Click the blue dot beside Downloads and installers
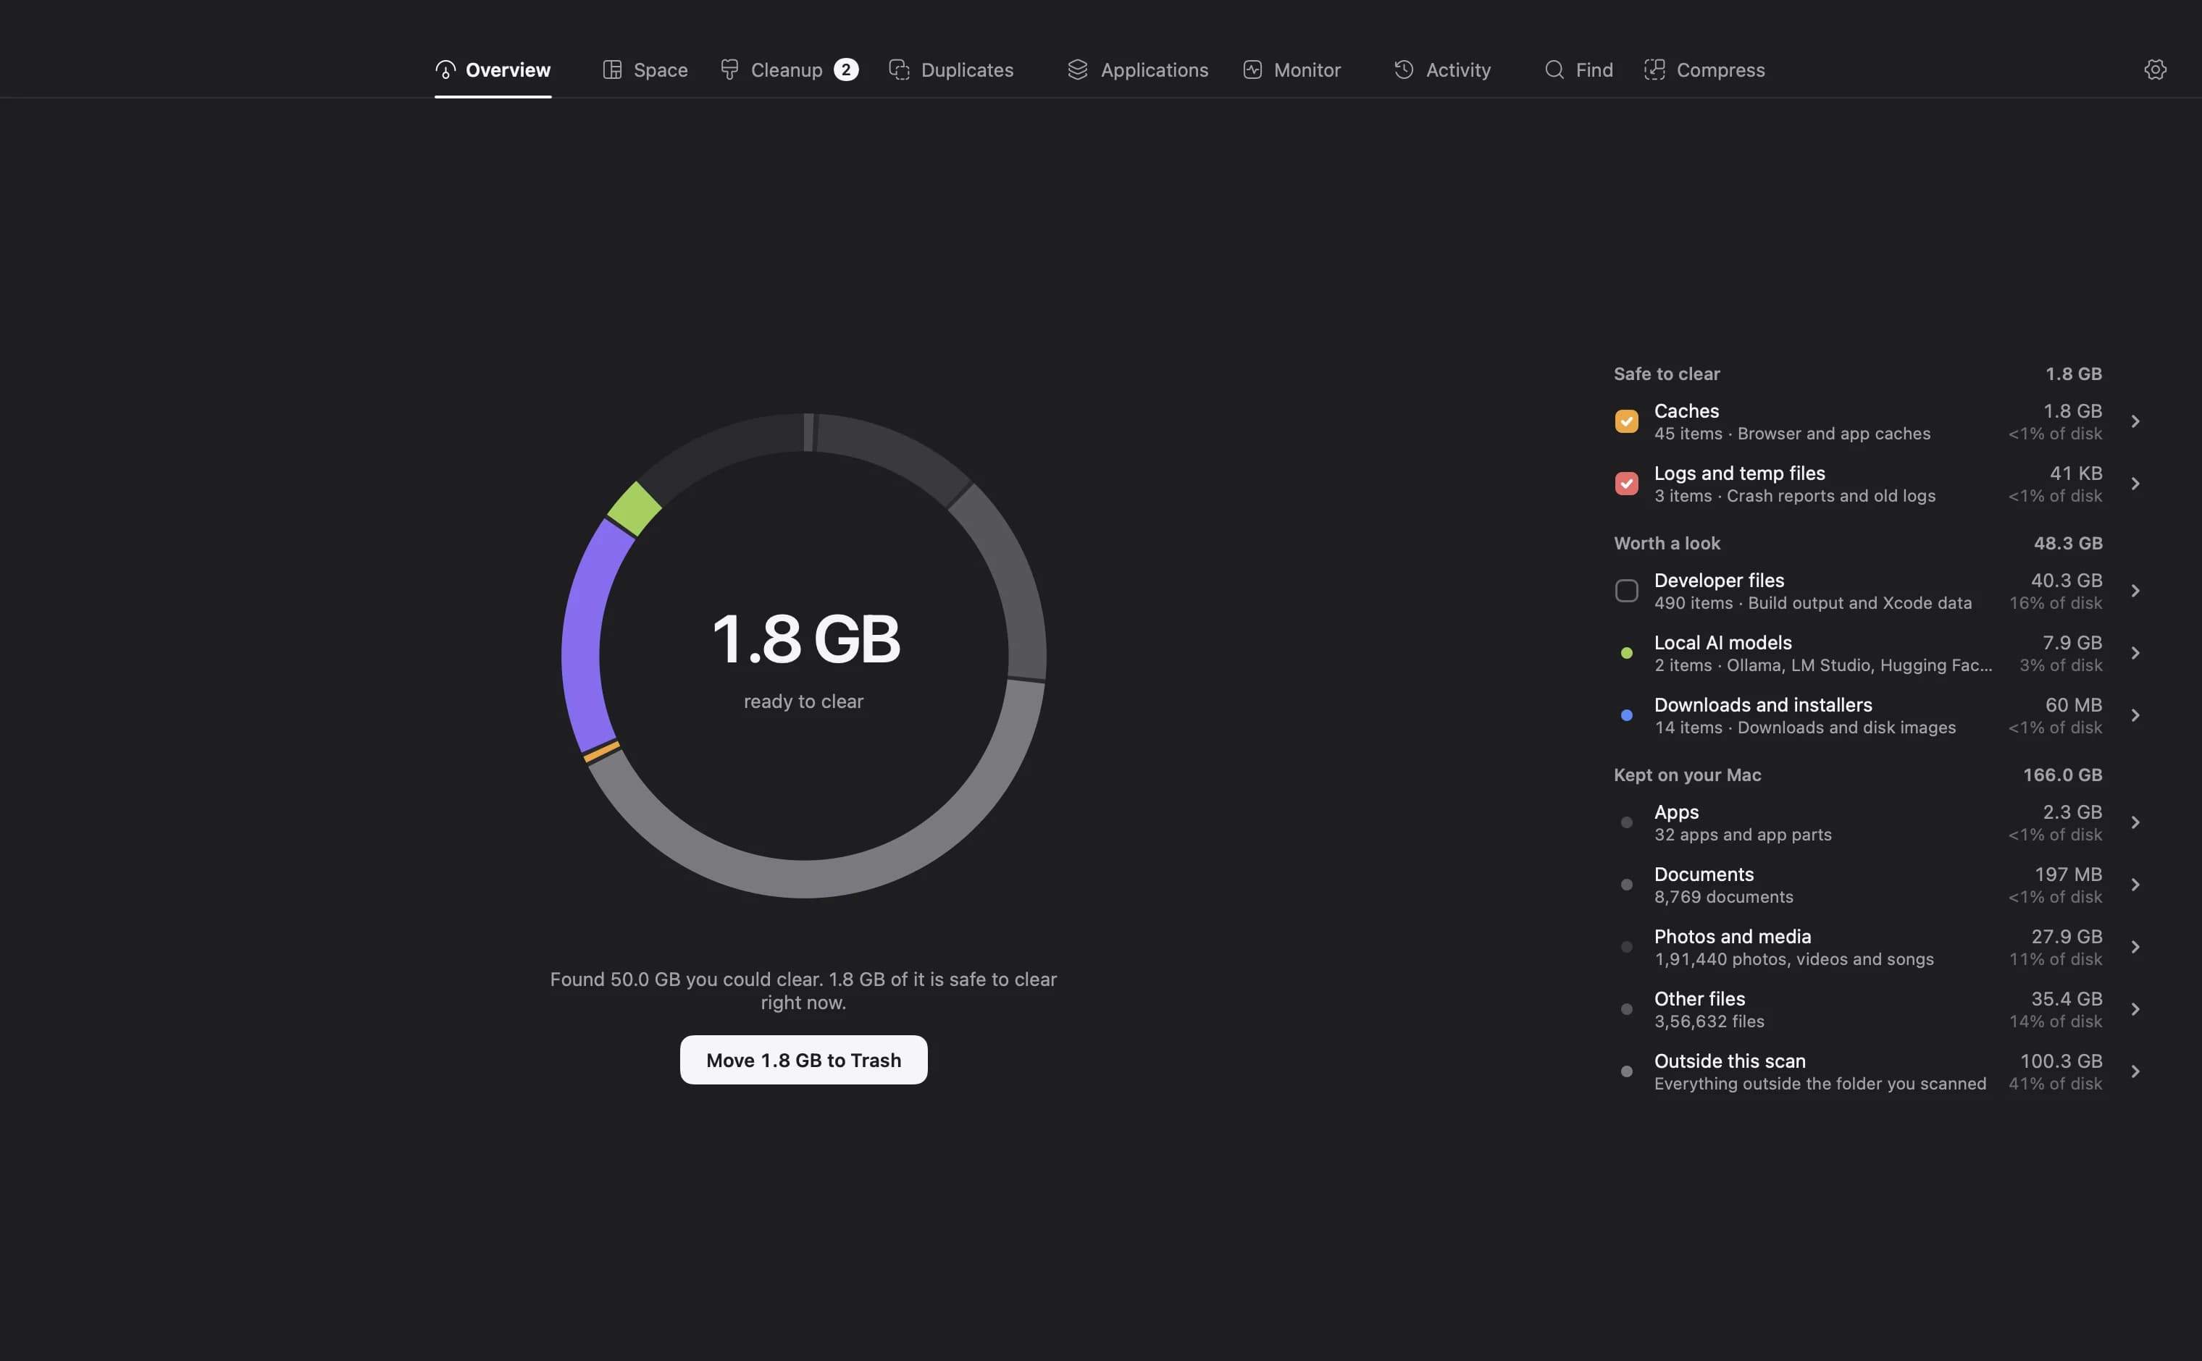 click(x=1626, y=715)
